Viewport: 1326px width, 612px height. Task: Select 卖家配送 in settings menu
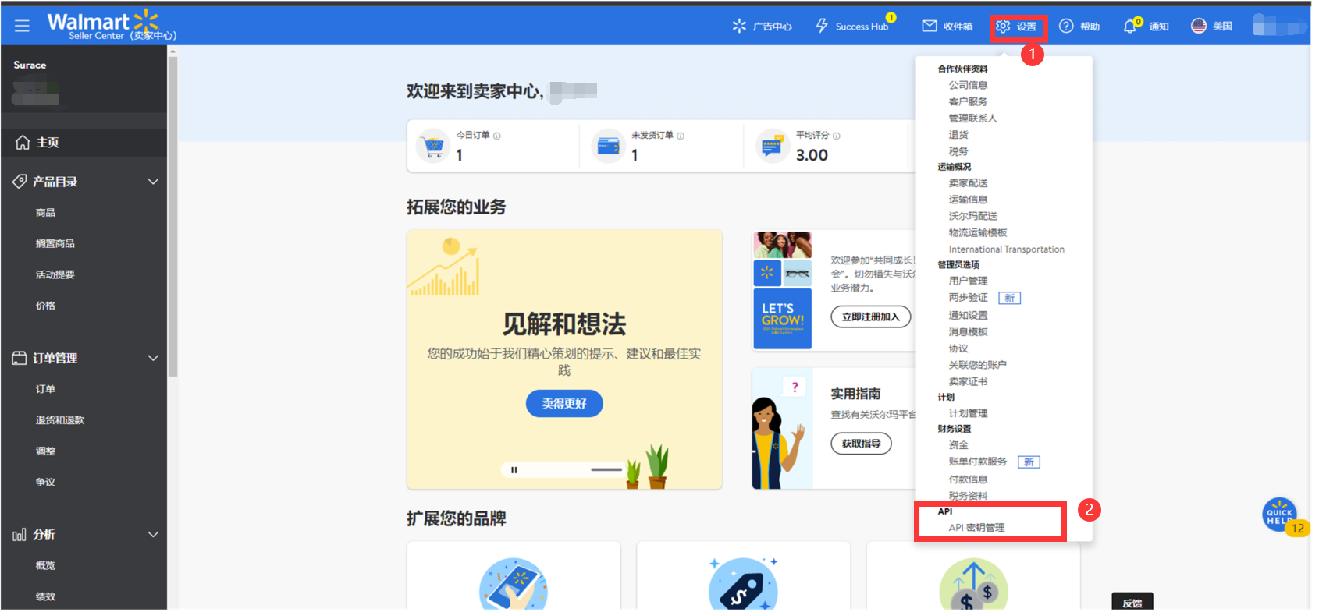click(x=968, y=183)
